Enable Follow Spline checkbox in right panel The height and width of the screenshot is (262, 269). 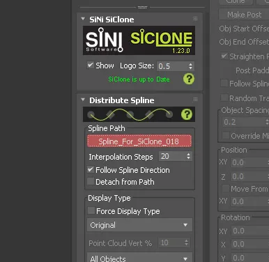[224, 83]
